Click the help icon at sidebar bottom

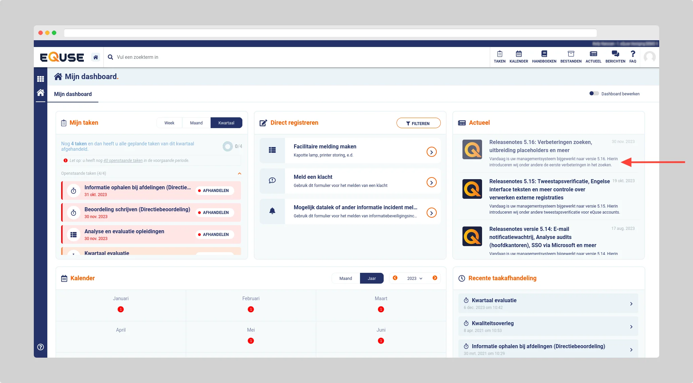(x=41, y=347)
